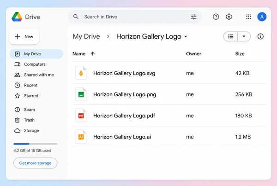This screenshot has height=186, width=277.
Task: Click the Recent clock icon
Action: 17,85
